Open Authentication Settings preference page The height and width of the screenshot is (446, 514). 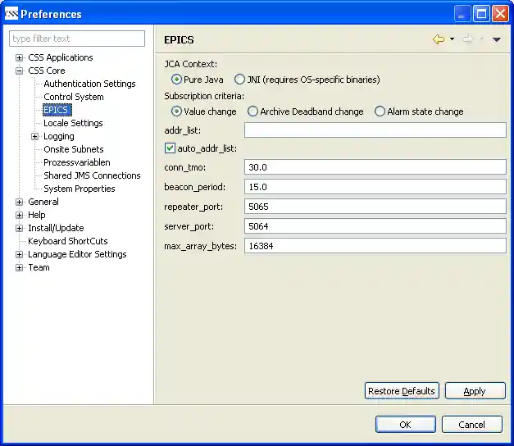click(89, 84)
